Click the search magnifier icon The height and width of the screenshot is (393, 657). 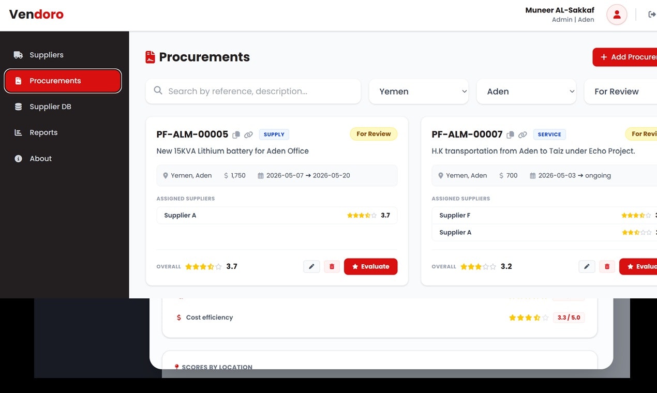click(x=158, y=90)
